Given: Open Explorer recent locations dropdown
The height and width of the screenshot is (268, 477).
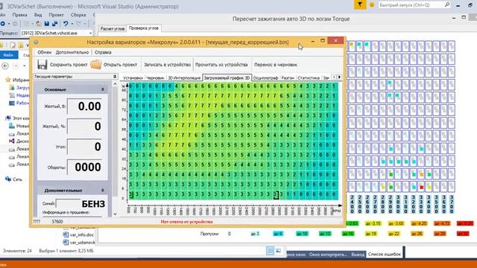Looking at the screenshot, I should click(25, 66).
